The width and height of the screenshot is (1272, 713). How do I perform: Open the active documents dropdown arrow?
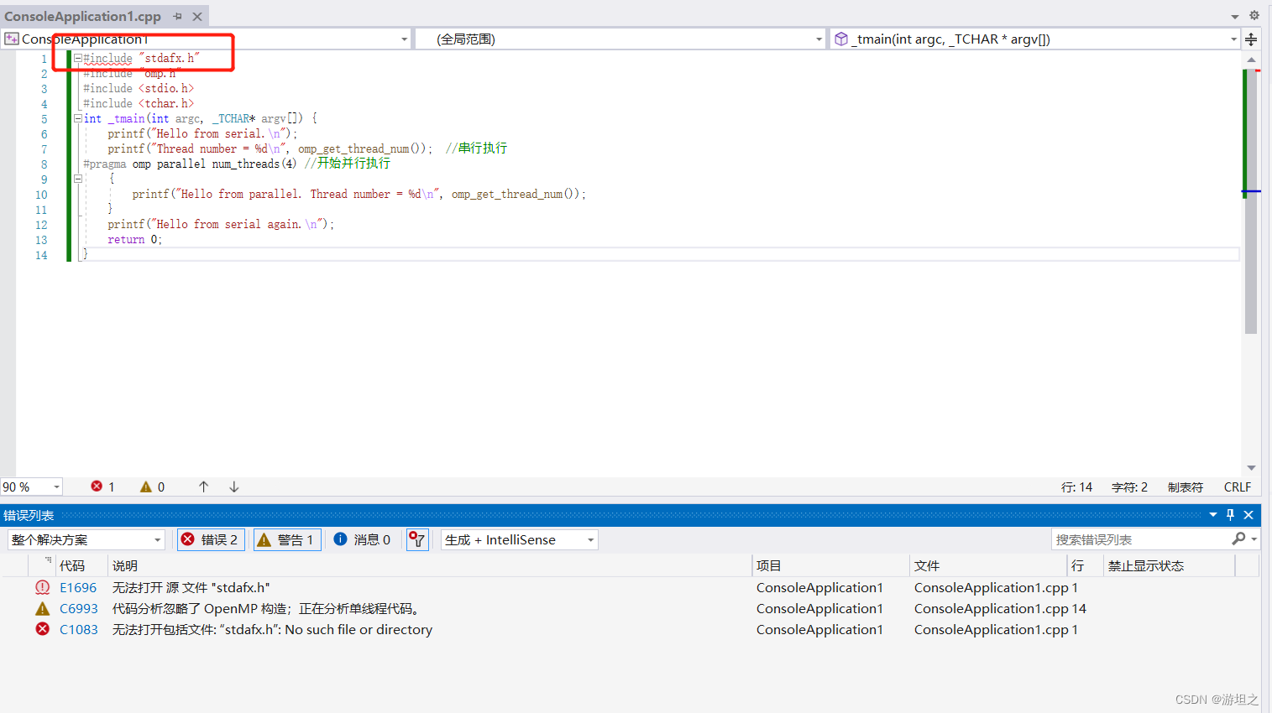(1234, 17)
